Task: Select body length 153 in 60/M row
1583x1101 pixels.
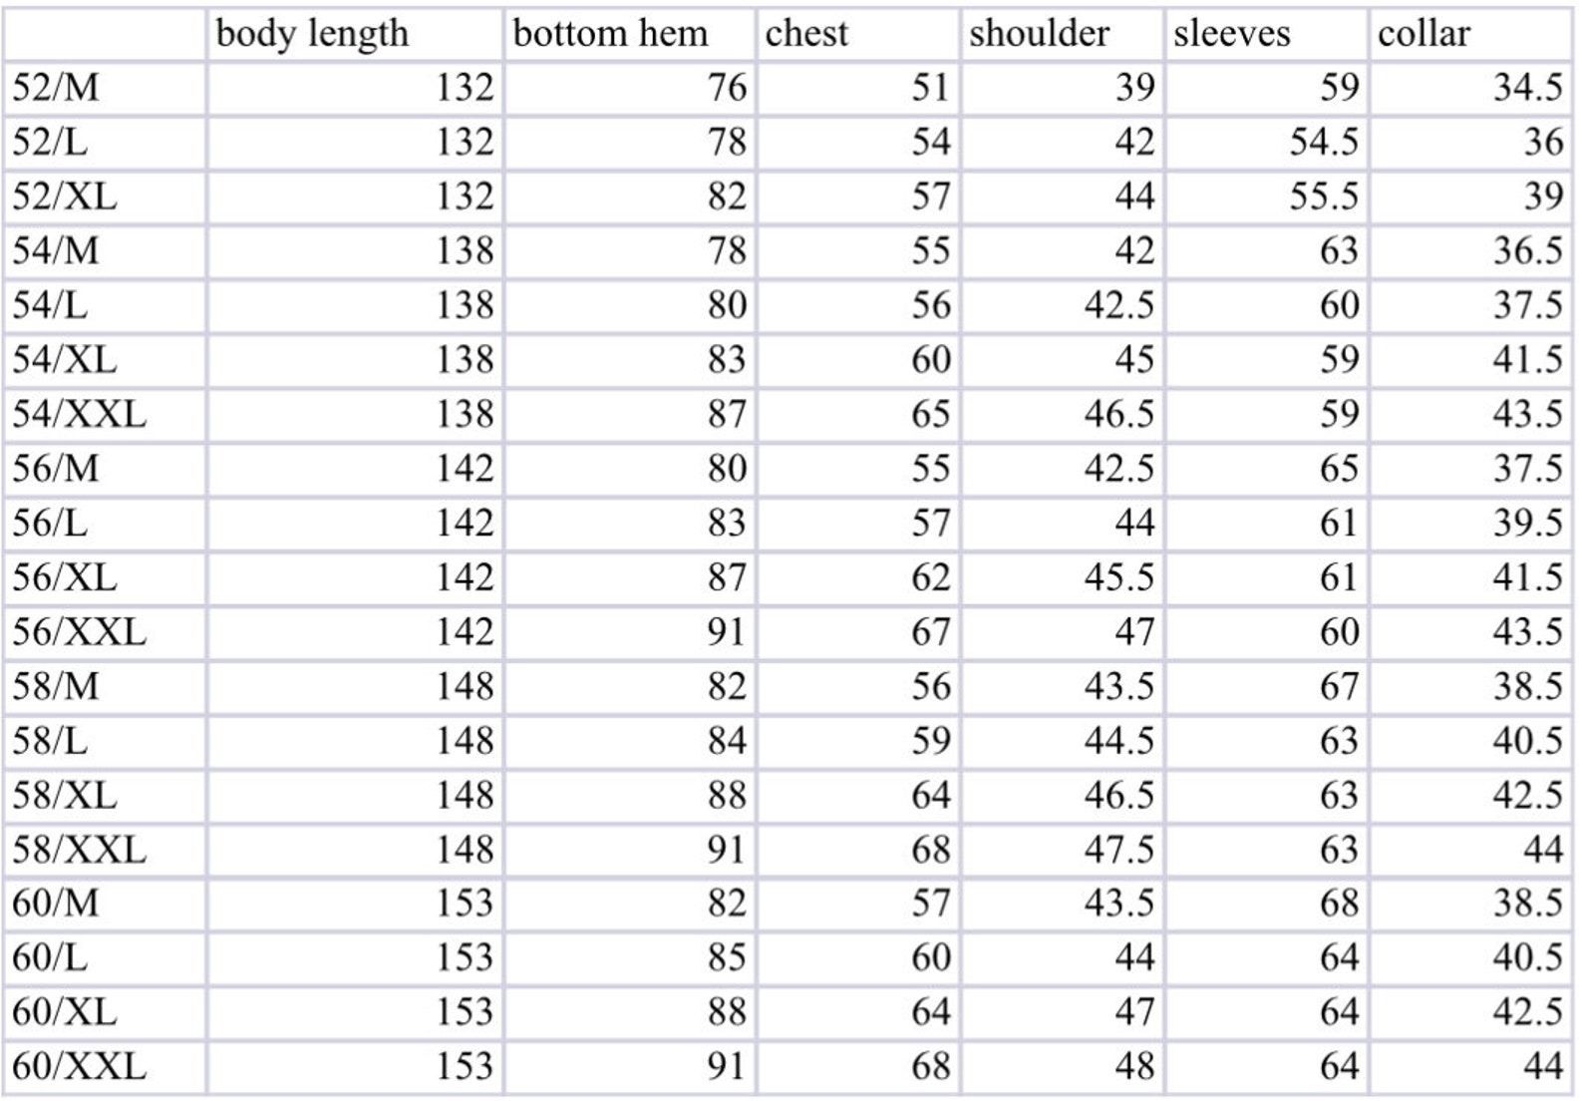Action: point(465,904)
